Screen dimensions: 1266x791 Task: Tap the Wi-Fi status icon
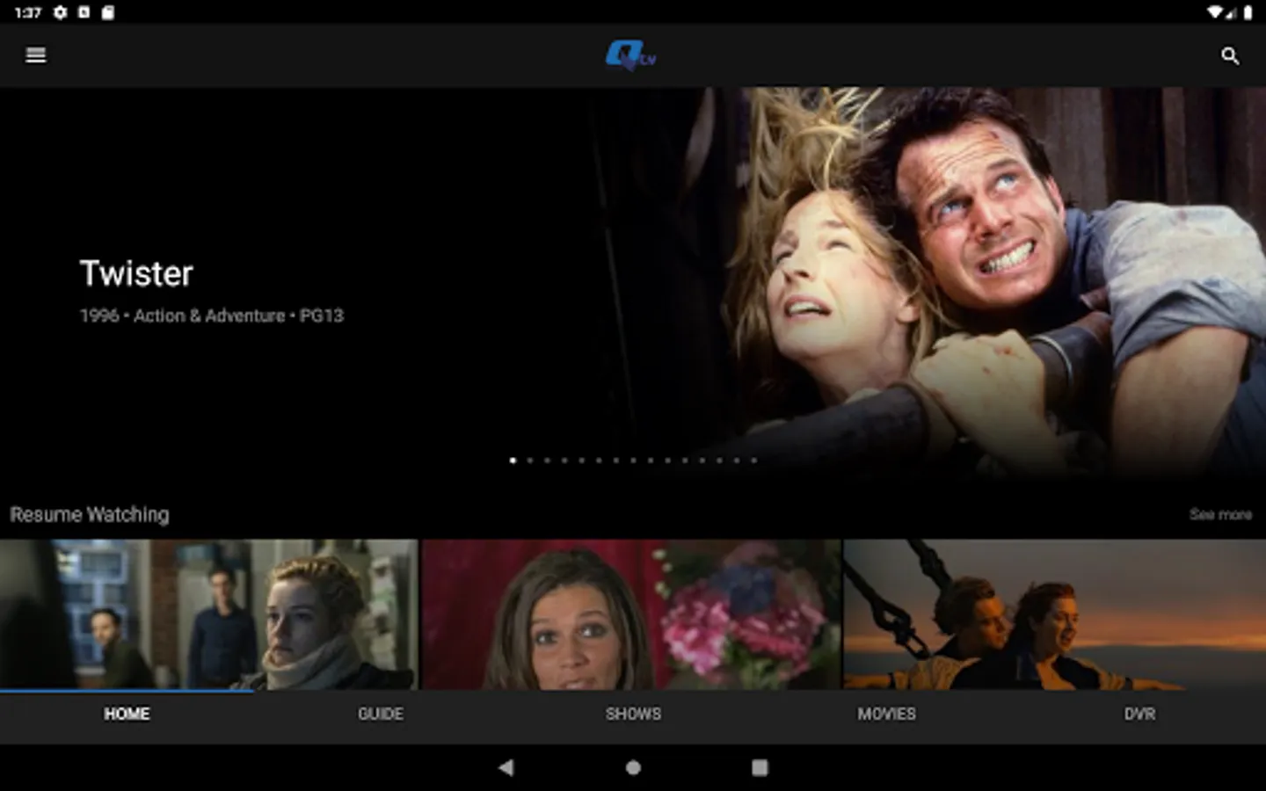click(1216, 12)
